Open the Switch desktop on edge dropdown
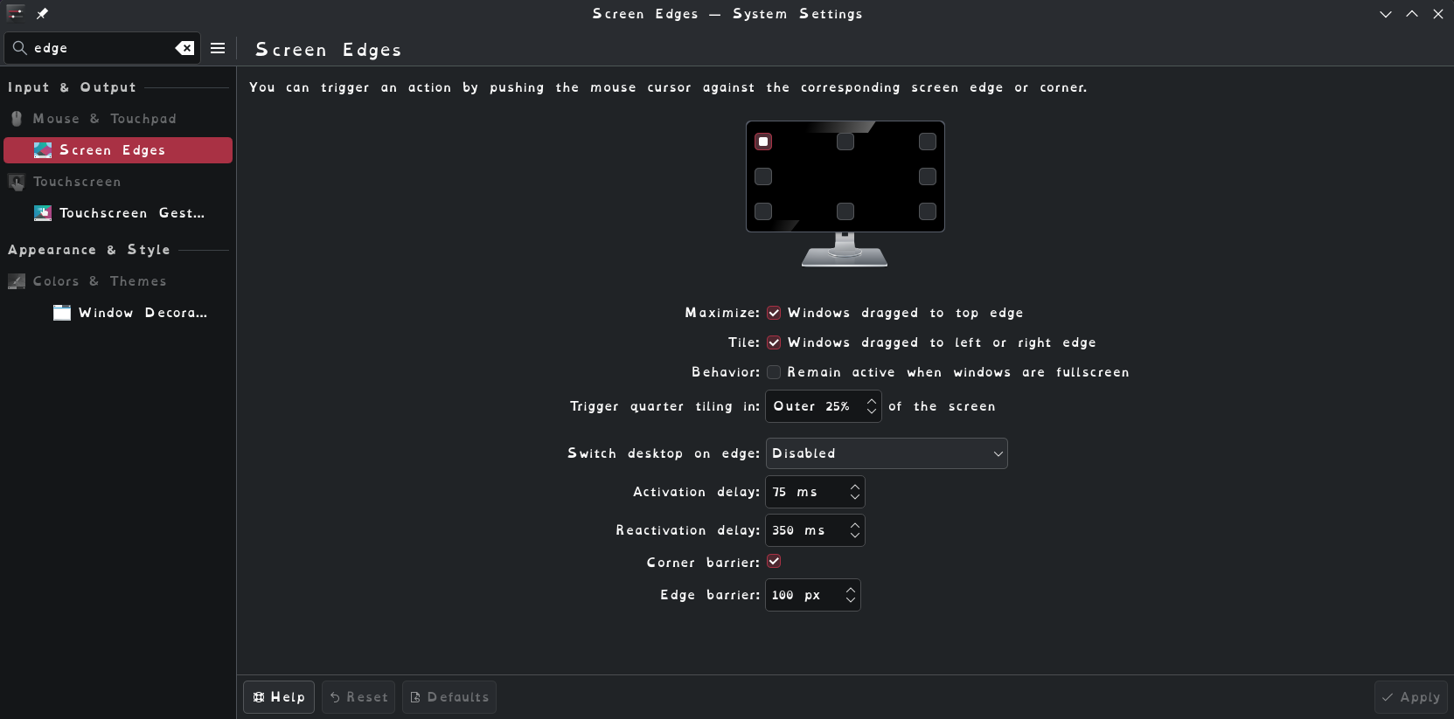The width and height of the screenshot is (1454, 719). click(887, 453)
